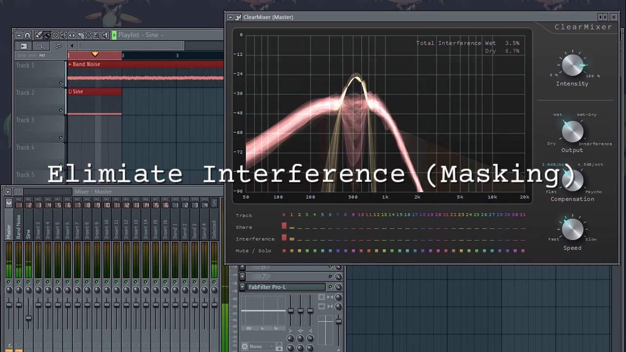Toggle effect slot 7 enable LED
Viewport: 626px width, 352px height.
click(x=331, y=277)
